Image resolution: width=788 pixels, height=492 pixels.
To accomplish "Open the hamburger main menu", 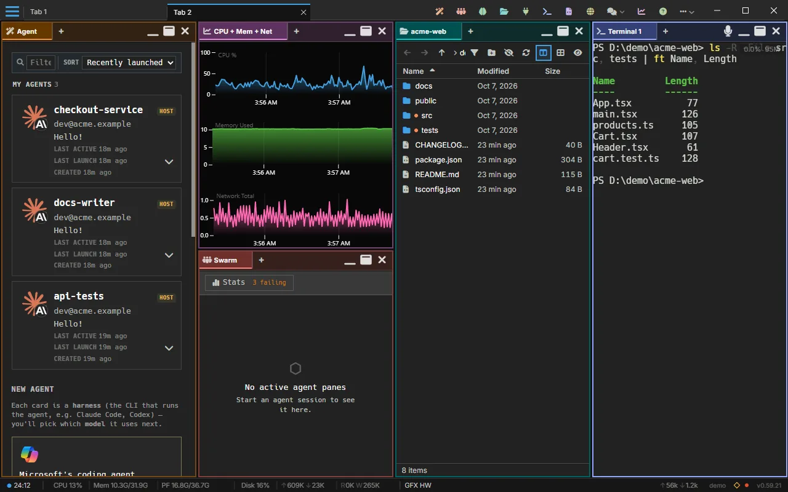I will tap(12, 11).
